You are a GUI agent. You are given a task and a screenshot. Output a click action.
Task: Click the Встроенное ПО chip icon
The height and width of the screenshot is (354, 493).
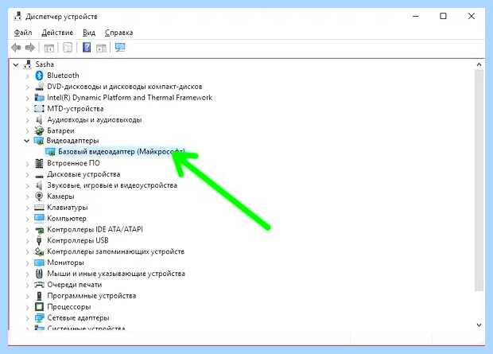(39, 163)
